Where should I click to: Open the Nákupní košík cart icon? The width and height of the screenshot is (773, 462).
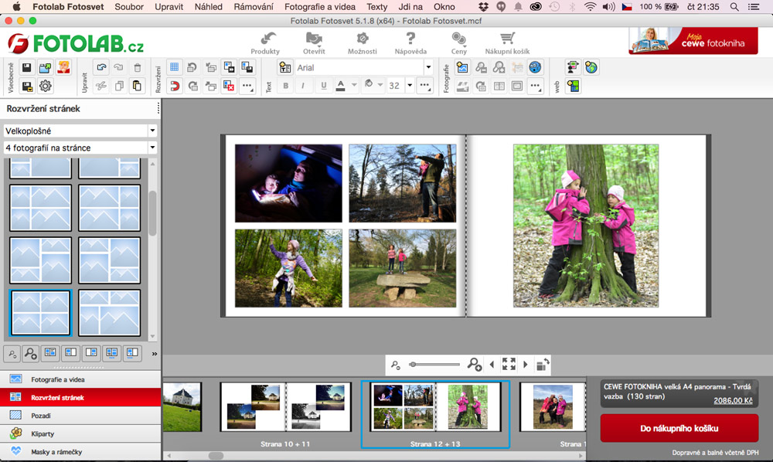tap(507, 39)
